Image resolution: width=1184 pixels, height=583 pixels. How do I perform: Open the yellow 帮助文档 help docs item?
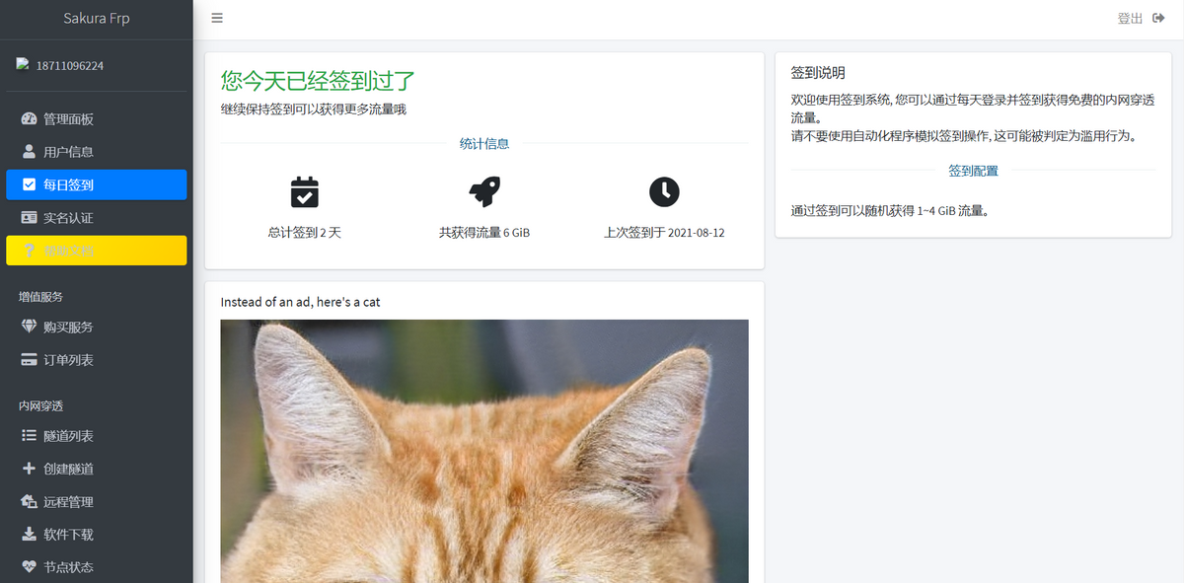[68, 251]
